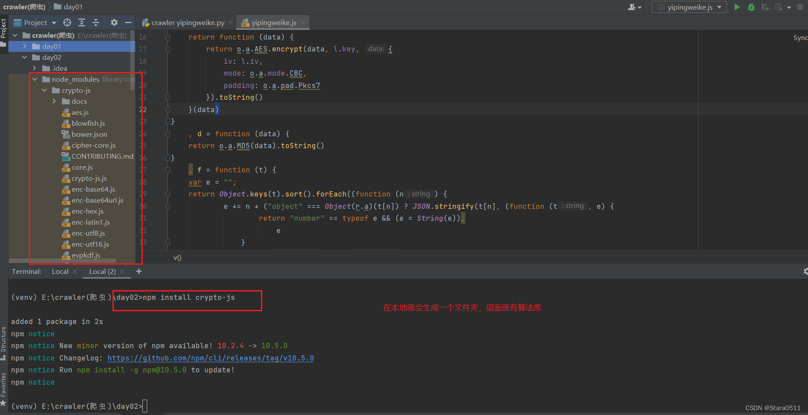The height and width of the screenshot is (415, 808).
Task: Open core.js in the tree
Action: click(82, 167)
